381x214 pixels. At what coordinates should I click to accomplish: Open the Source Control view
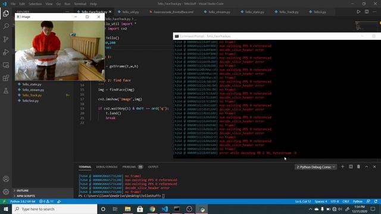pos(6,39)
